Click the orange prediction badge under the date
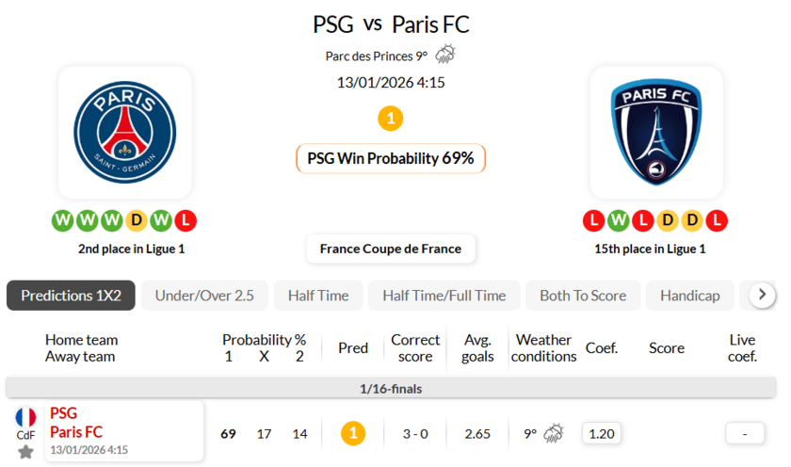 pyautogui.click(x=390, y=119)
